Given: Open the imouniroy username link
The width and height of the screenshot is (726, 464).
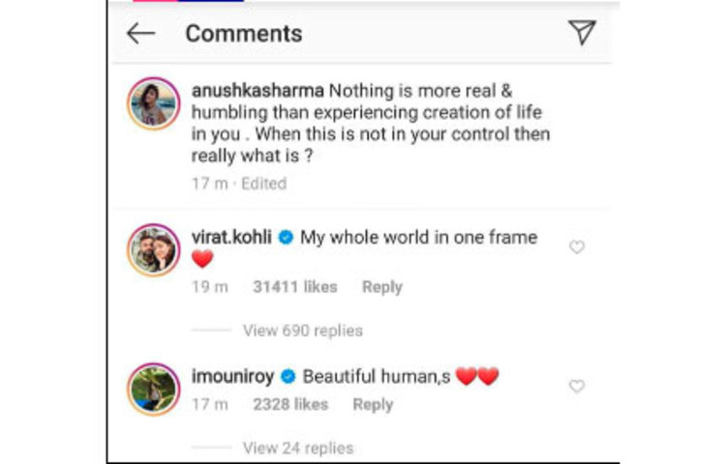Looking at the screenshot, I should coord(232,376).
